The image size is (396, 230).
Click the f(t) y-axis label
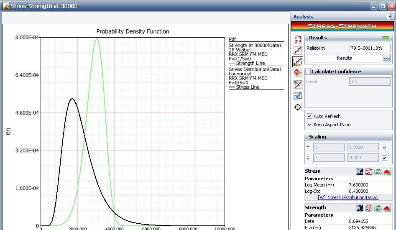[9, 131]
